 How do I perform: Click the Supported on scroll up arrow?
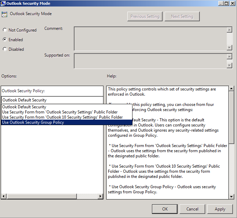(229, 57)
